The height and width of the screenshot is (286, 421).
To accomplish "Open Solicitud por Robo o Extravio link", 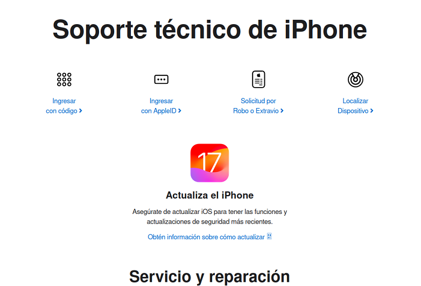I will coord(258,106).
